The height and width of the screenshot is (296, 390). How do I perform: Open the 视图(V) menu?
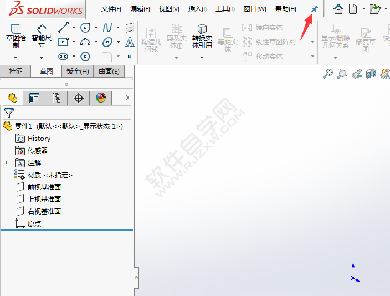169,9
